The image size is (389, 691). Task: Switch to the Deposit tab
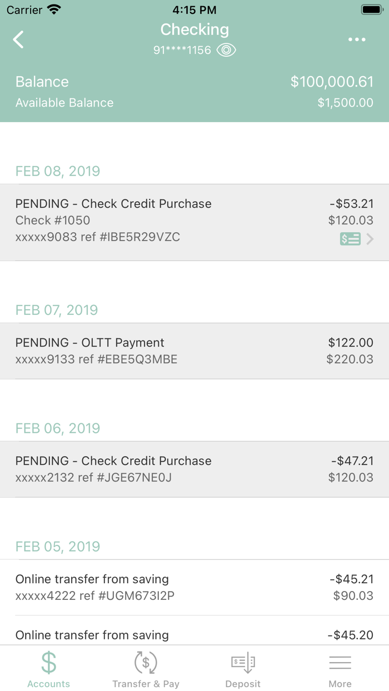(x=243, y=669)
